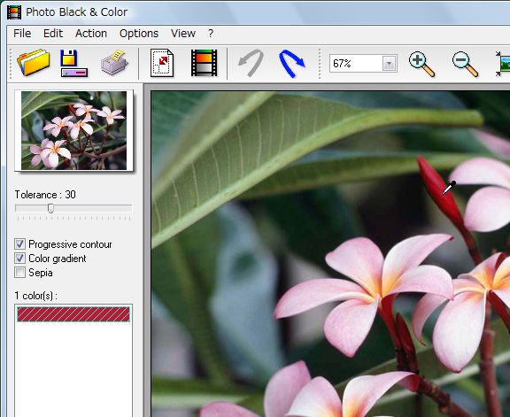Open the File menu
Image resolution: width=510 pixels, height=417 pixels.
[22, 34]
